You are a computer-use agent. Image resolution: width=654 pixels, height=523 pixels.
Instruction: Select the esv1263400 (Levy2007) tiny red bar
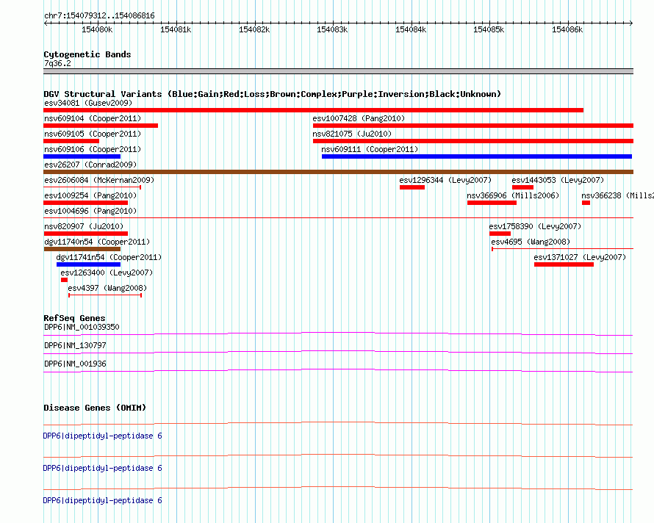[64, 280]
